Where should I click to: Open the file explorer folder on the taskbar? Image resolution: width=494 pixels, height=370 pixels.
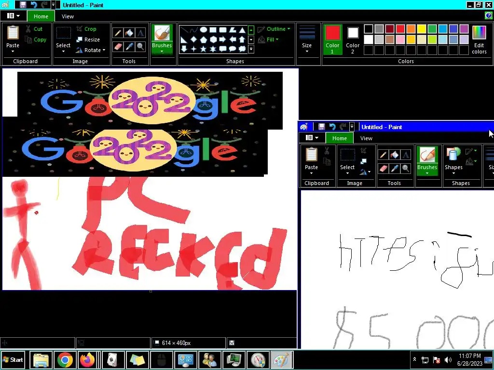coord(41,359)
